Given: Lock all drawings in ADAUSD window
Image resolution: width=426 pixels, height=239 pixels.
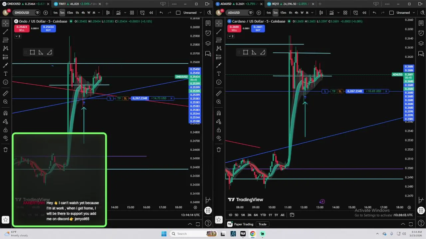Looking at the screenshot, I should (219, 130).
